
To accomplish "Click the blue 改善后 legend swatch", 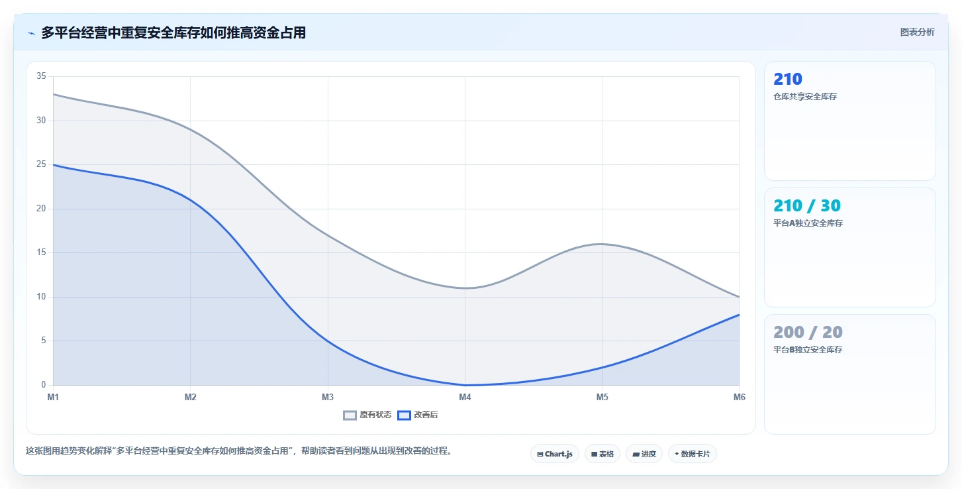I will (405, 415).
